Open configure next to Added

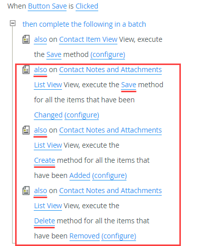[109, 175]
